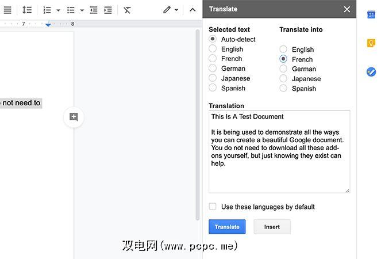Enable Use these languages by default
This screenshot has width=385, height=259.
[x=213, y=207]
